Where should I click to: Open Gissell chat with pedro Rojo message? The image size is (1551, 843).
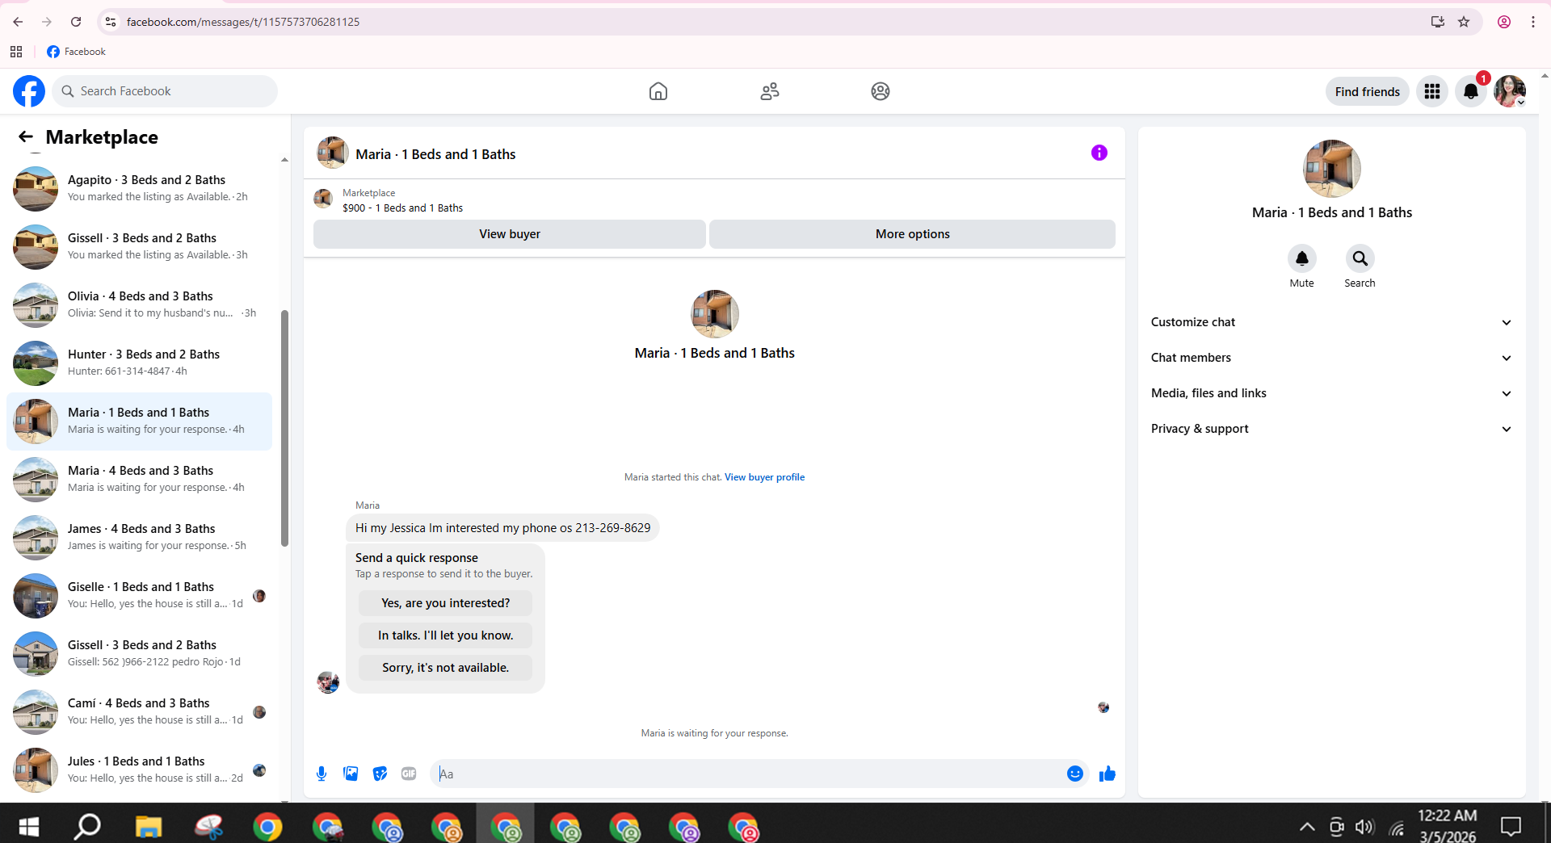tap(139, 653)
